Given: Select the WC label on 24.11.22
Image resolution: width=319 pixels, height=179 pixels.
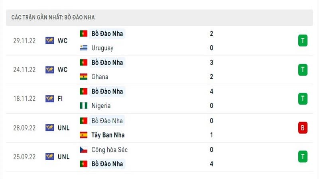Looking at the screenshot, I should click(x=63, y=70).
